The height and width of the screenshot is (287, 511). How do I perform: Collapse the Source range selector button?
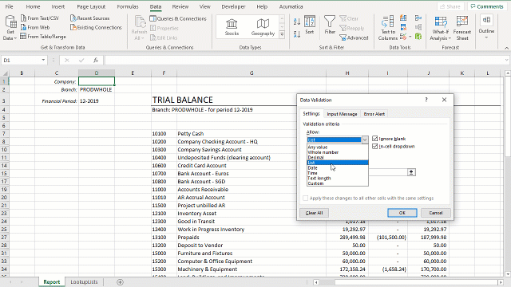click(411, 172)
